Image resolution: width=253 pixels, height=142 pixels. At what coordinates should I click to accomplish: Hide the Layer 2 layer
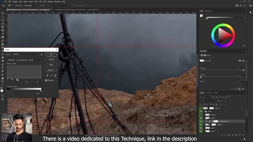click(201, 131)
